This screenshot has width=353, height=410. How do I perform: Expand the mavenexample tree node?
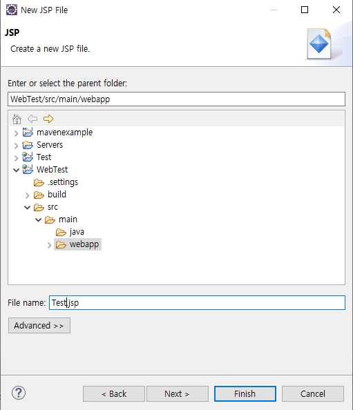[x=16, y=133]
